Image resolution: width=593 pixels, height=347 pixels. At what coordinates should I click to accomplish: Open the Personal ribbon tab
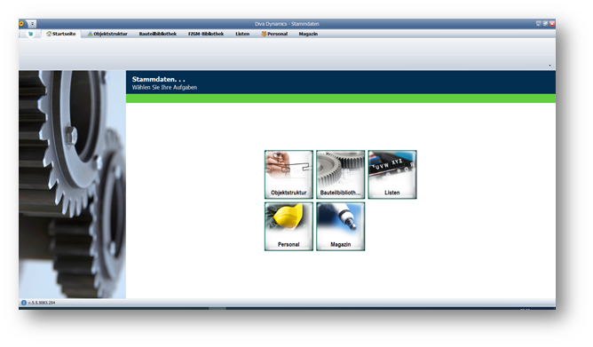[274, 34]
